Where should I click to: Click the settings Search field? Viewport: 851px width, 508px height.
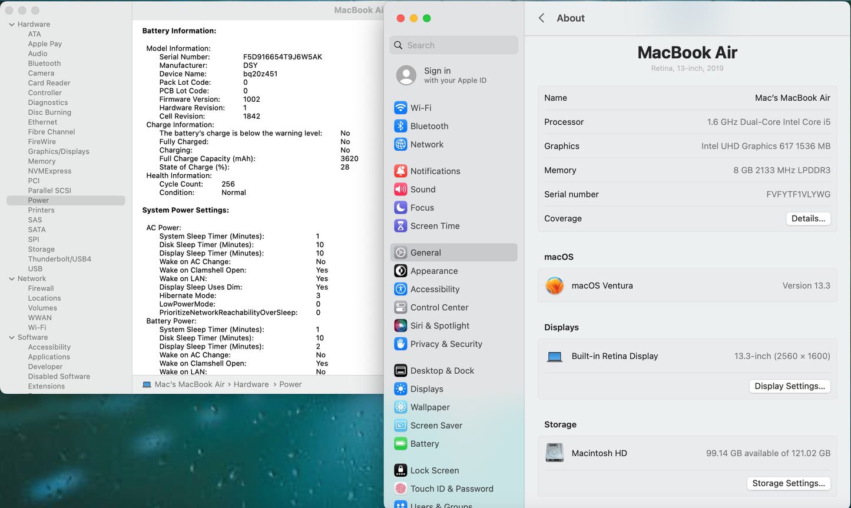click(x=453, y=45)
